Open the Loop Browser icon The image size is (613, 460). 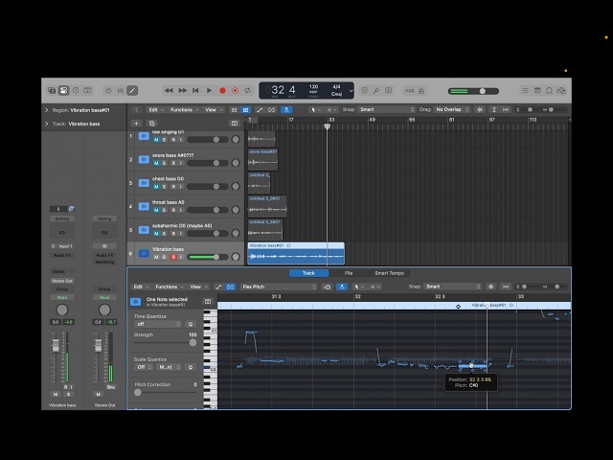549,90
